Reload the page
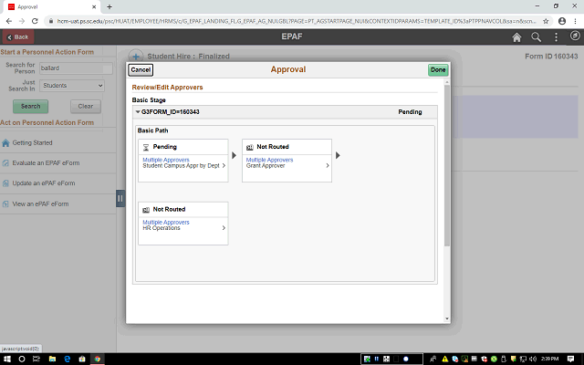Viewport: 584px width, 365px height. tap(35, 21)
